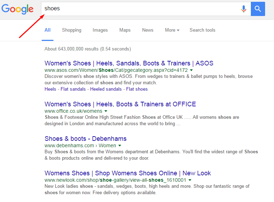This screenshot has width=274, height=202.
Task: Click the blue magnifier search button
Action: tap(258, 9)
